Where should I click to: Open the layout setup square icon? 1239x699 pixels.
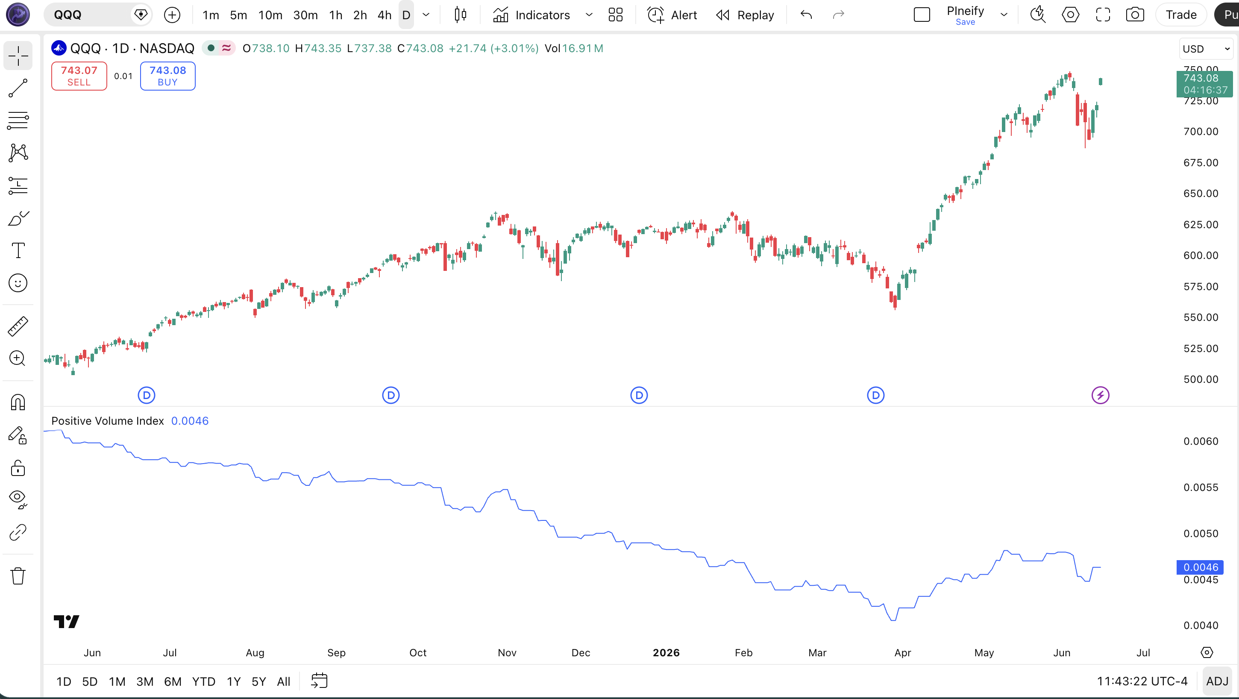pyautogui.click(x=922, y=15)
